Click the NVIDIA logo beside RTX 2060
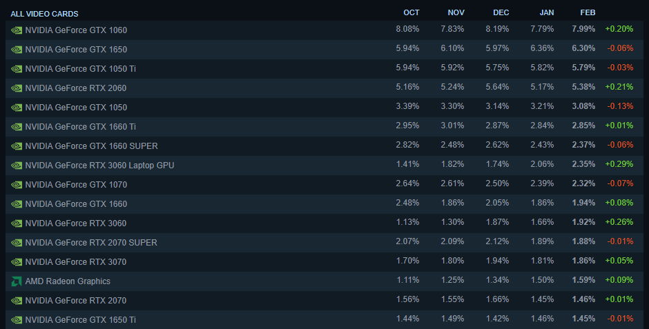Viewport: 649px width, 329px height. pyautogui.click(x=17, y=88)
